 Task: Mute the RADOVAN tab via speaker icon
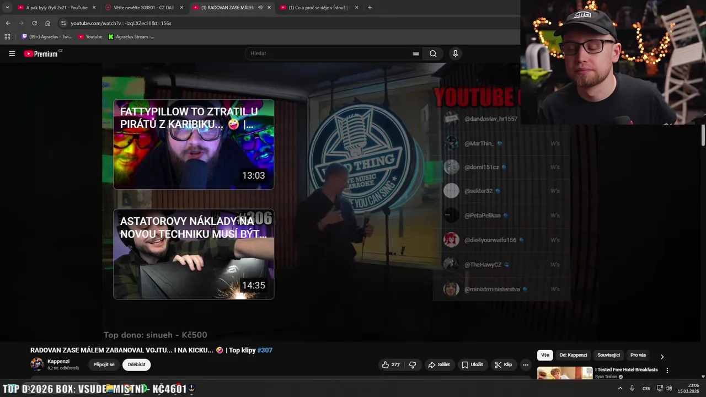point(260,8)
